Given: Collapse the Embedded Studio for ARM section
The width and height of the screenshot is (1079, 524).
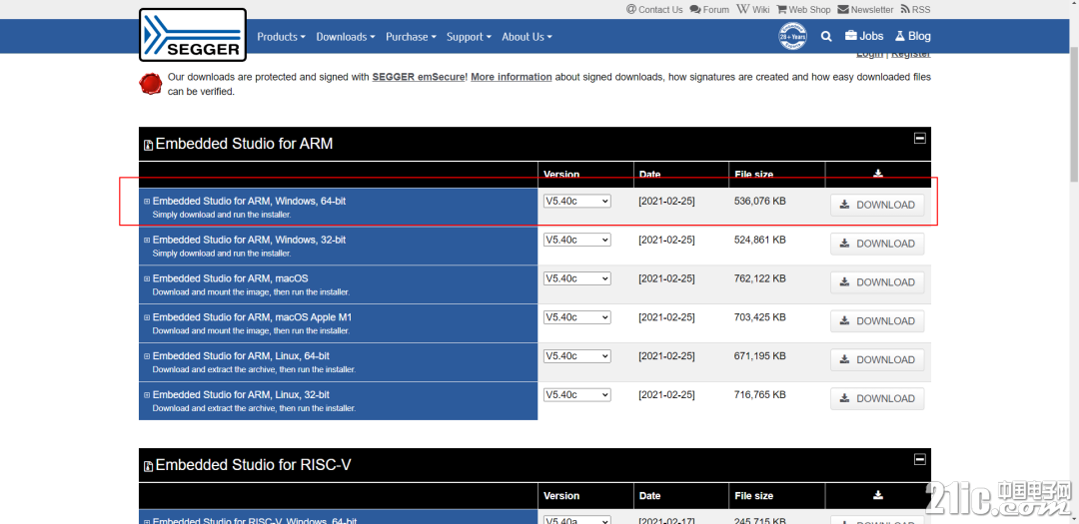Looking at the screenshot, I should click(x=919, y=138).
